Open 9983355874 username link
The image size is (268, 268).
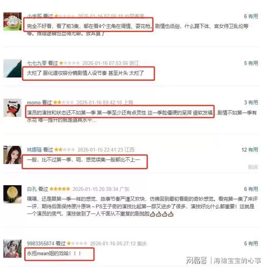tap(41, 243)
